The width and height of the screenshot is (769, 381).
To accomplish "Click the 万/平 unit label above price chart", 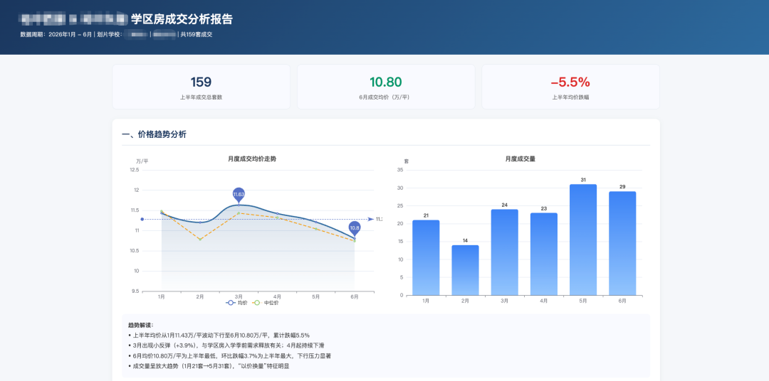I will coord(142,161).
